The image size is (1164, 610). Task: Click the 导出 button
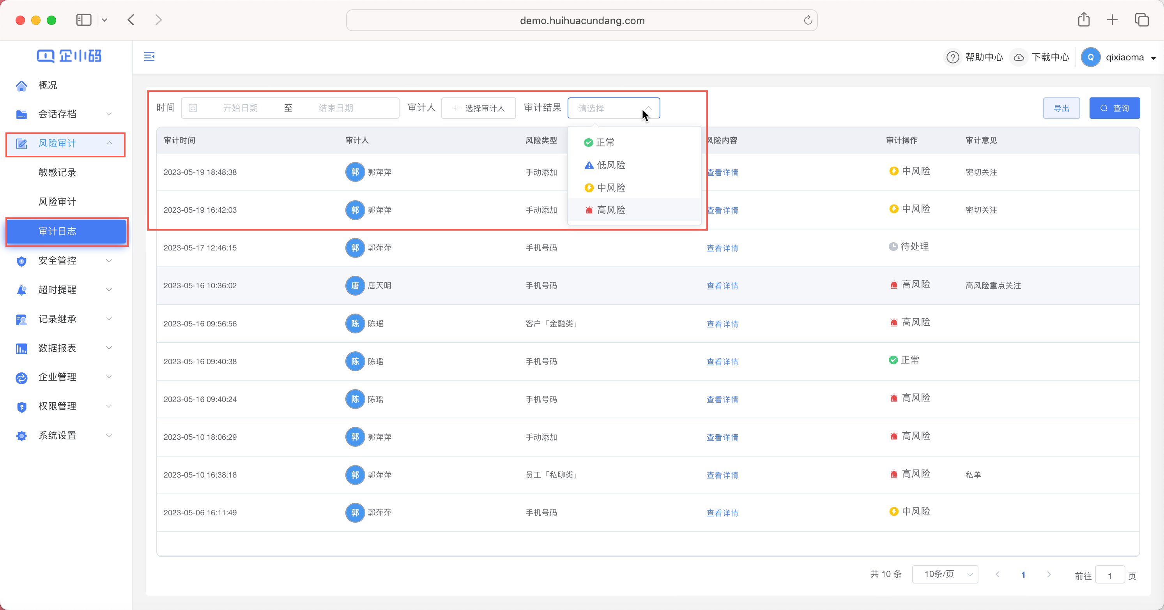[1061, 108]
